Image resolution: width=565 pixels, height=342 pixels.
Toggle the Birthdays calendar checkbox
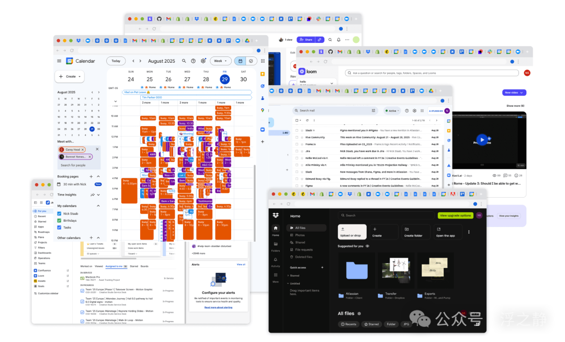(60, 220)
